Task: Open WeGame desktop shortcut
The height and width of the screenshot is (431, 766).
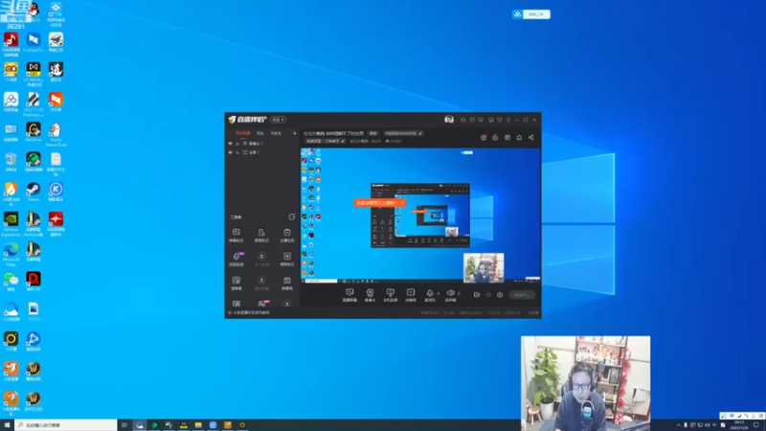Action: coord(34,131)
